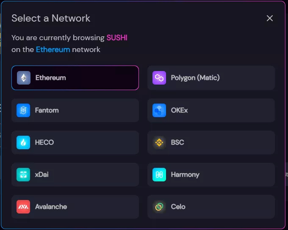Click the HECO flame logo icon
Screen dimensions: 288x230
pyautogui.click(x=24, y=142)
